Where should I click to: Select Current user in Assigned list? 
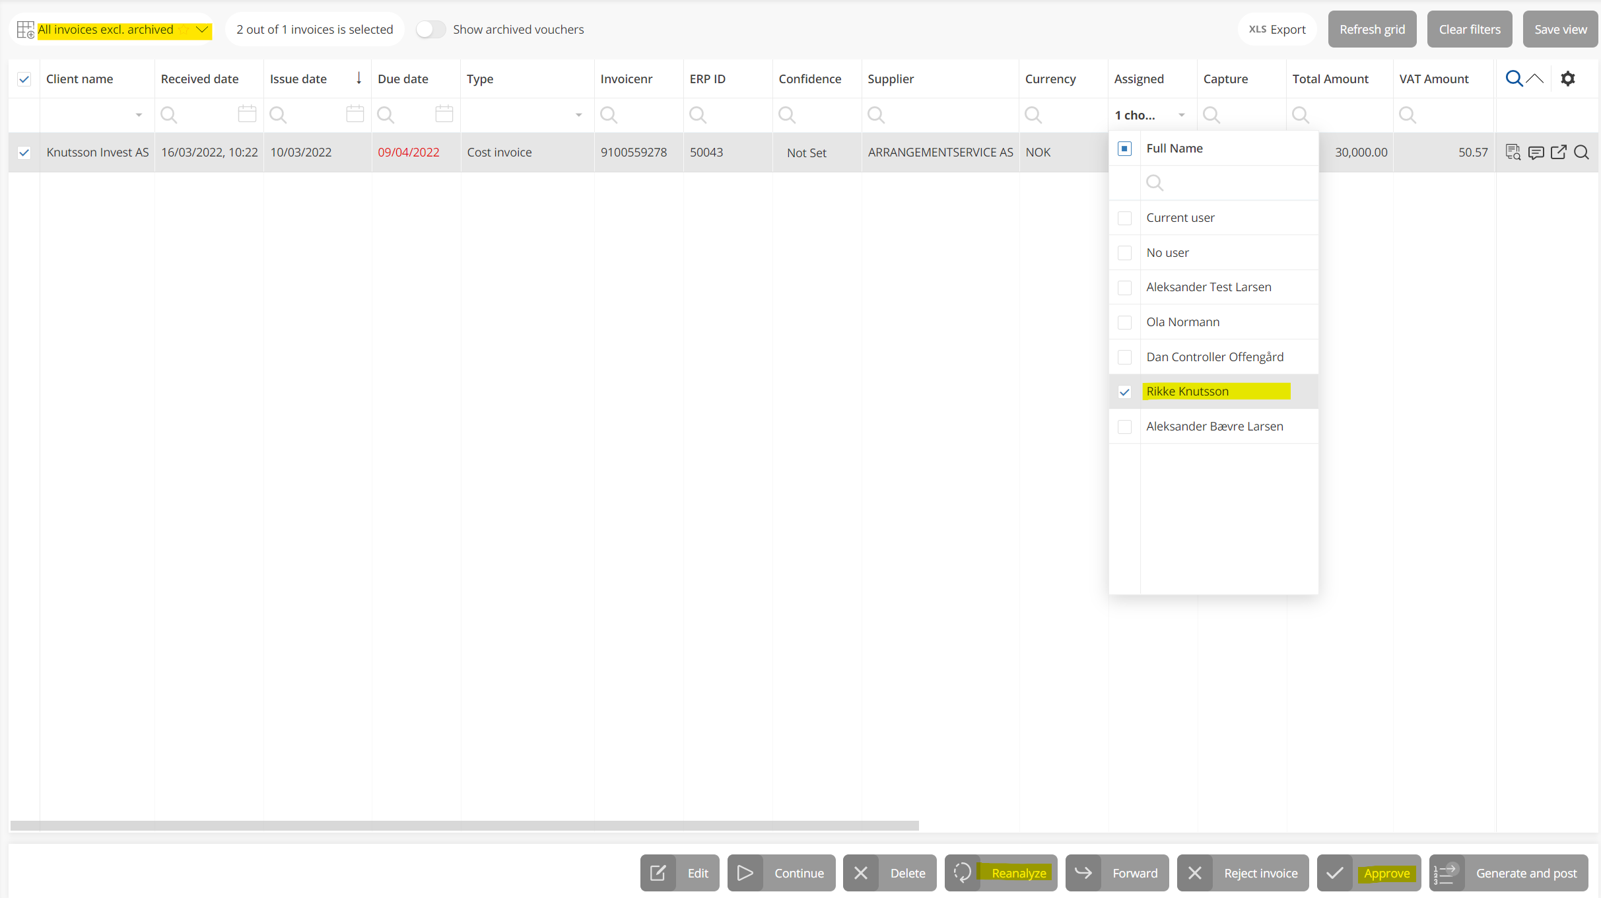(1125, 218)
